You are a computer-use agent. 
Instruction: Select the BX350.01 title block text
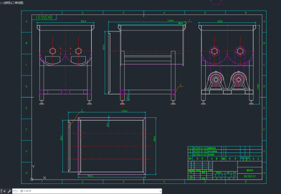tap(250, 176)
